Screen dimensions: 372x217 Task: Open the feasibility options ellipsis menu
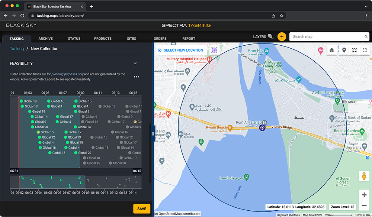point(136,77)
